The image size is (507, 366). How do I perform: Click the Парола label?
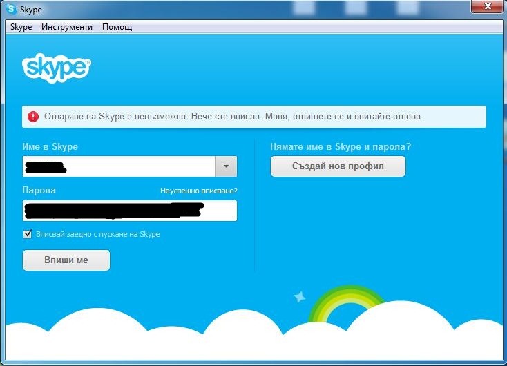tap(39, 190)
